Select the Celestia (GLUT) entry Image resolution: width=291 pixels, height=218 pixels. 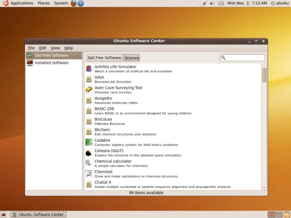click(x=173, y=153)
